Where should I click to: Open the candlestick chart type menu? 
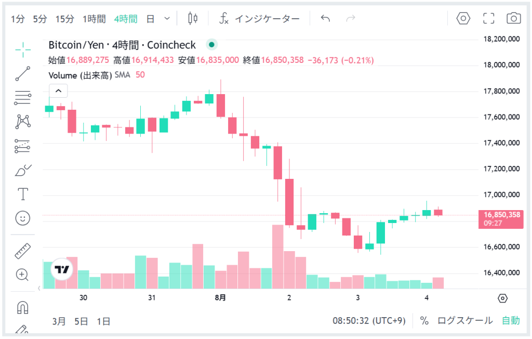tap(193, 19)
